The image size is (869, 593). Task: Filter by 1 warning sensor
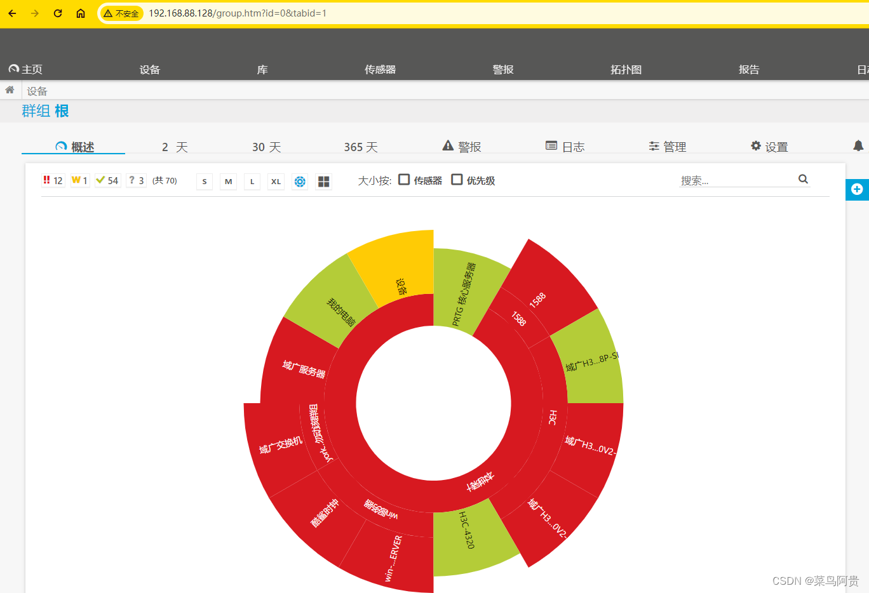tap(80, 180)
